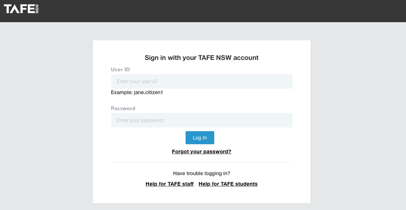Open Help for TAFE staff
The image size is (406, 210).
tap(169, 184)
